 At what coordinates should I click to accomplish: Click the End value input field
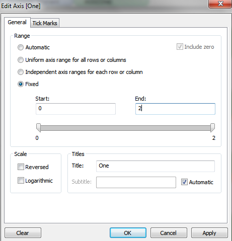coord(175,109)
